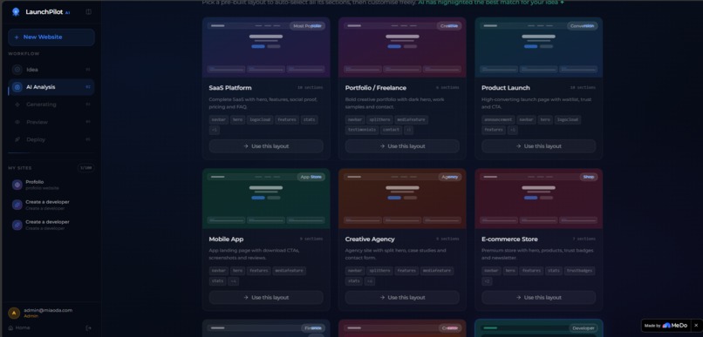
Task: Click the Conversion badge on Product Launch
Action: click(x=583, y=26)
